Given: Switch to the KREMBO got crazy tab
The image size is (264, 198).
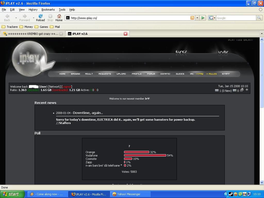Looking at the screenshot, I should (33, 34).
